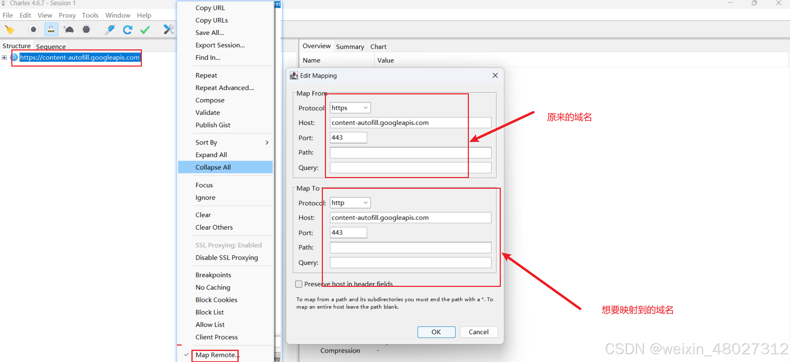The width and height of the screenshot is (790, 362).
Task: Toggle SSL proxying padlock toolbar icon
Action: pyautogui.click(x=51, y=30)
